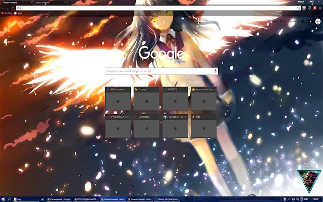Close the second browser tab

tap(64, 3)
